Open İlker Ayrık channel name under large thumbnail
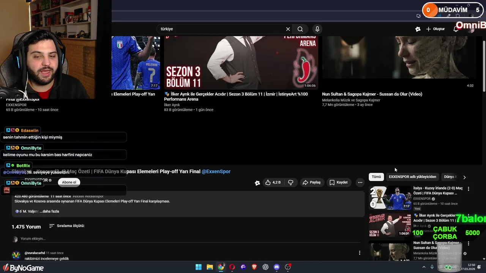The height and width of the screenshot is (273, 486). pyautogui.click(x=172, y=105)
